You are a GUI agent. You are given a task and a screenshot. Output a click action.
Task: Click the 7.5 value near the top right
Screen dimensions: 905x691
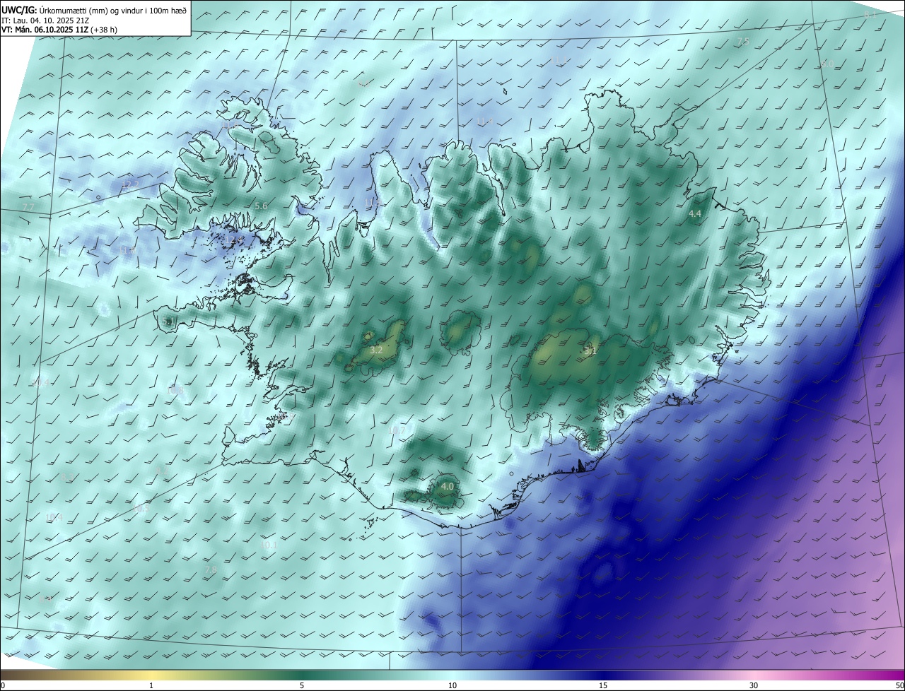click(x=744, y=42)
